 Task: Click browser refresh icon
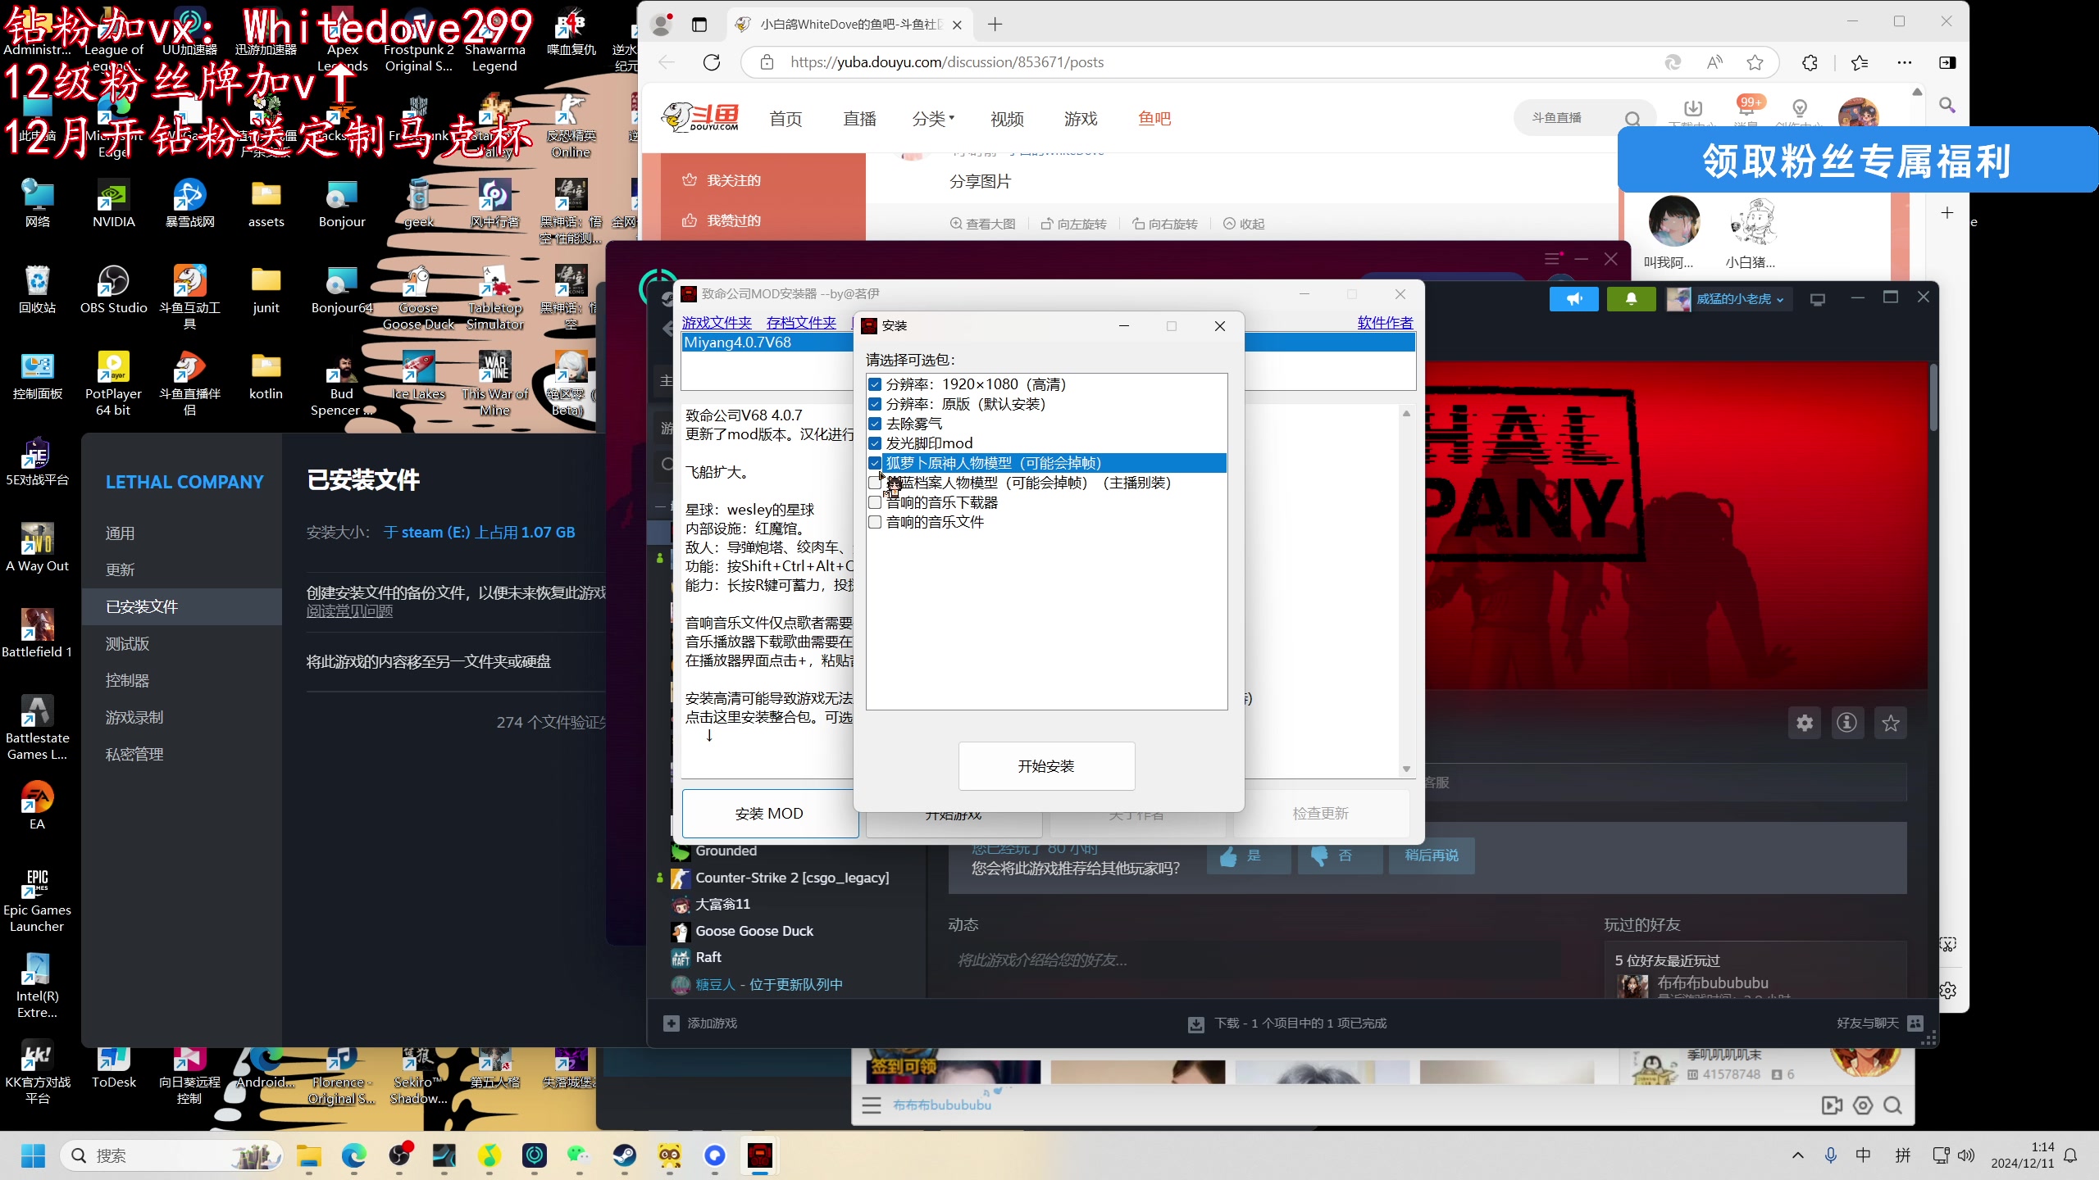pos(712,62)
